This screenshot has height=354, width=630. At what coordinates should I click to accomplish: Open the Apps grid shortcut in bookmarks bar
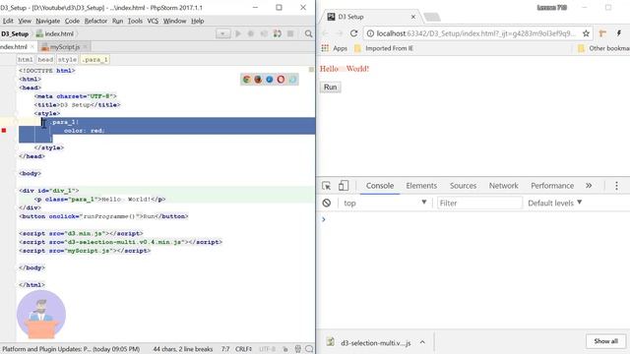click(x=325, y=48)
